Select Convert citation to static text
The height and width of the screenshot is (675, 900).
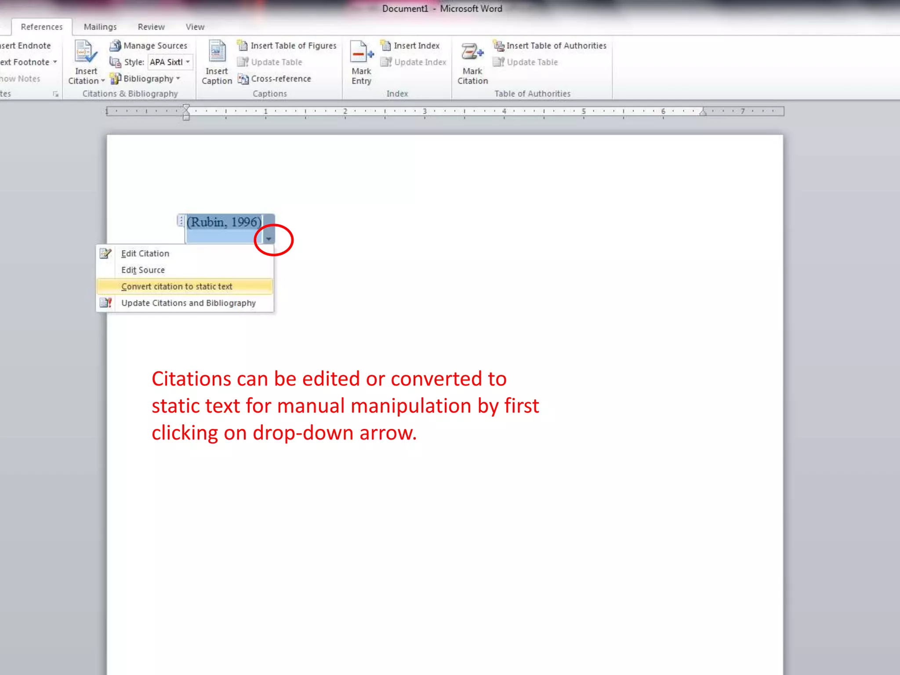tap(185, 287)
